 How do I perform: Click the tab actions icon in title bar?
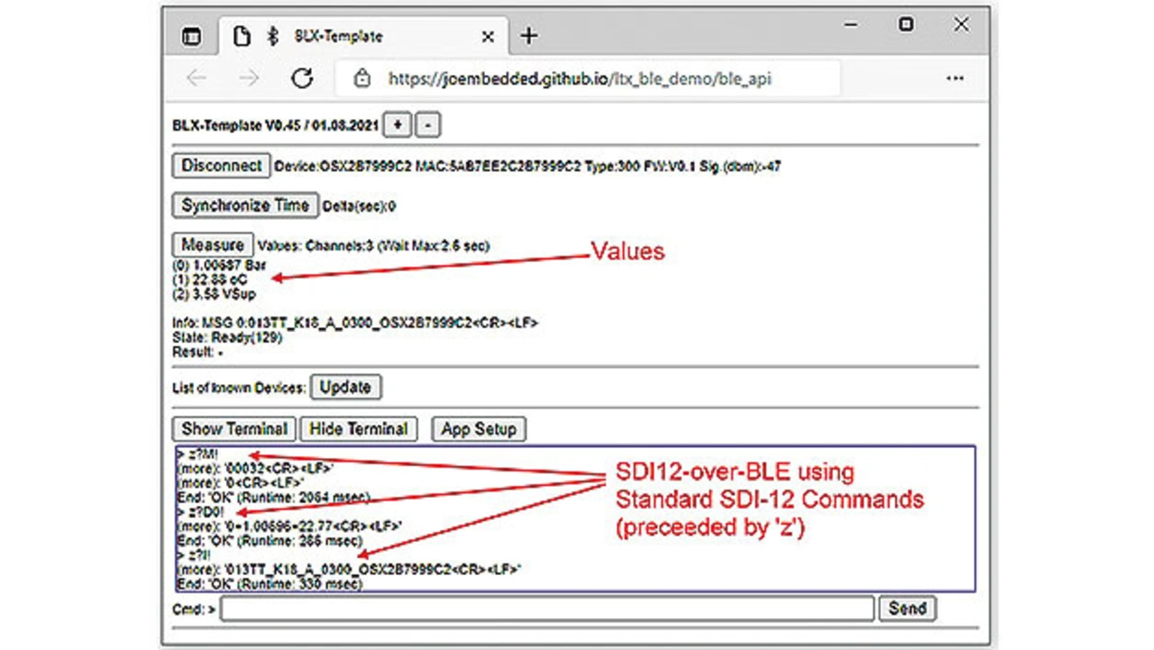pyautogui.click(x=191, y=37)
